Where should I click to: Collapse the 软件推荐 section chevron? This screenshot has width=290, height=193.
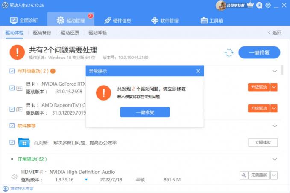275,126
